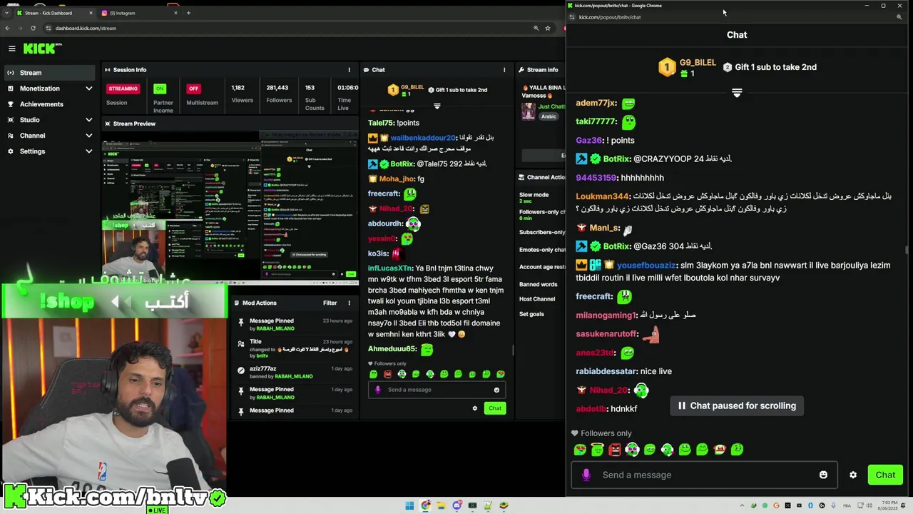
Task: Open the Chrome tab list dropdown
Action: (7, 13)
